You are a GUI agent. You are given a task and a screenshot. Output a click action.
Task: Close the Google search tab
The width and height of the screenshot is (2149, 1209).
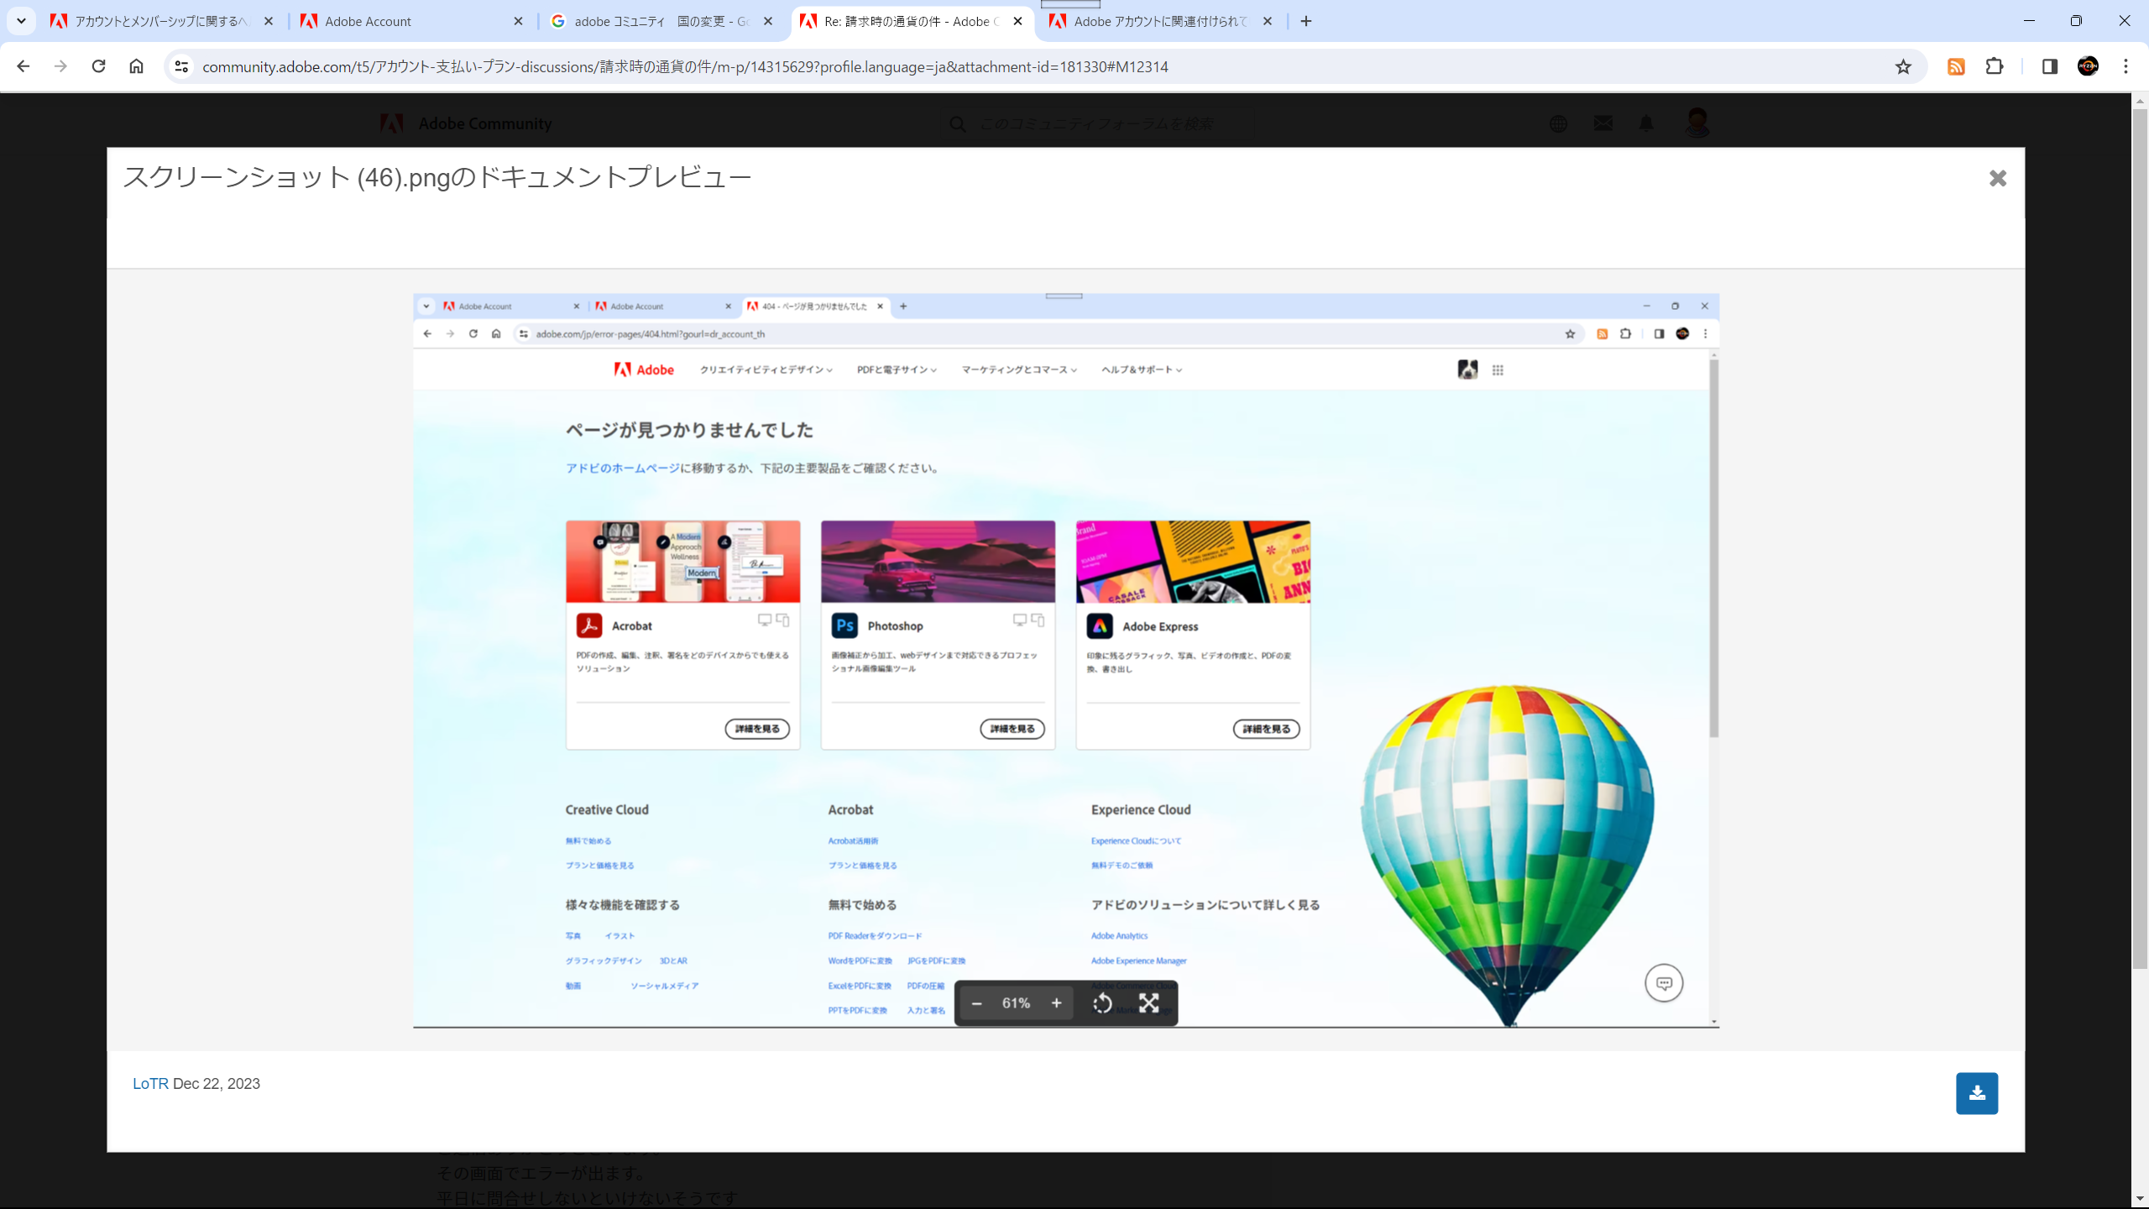point(767,21)
